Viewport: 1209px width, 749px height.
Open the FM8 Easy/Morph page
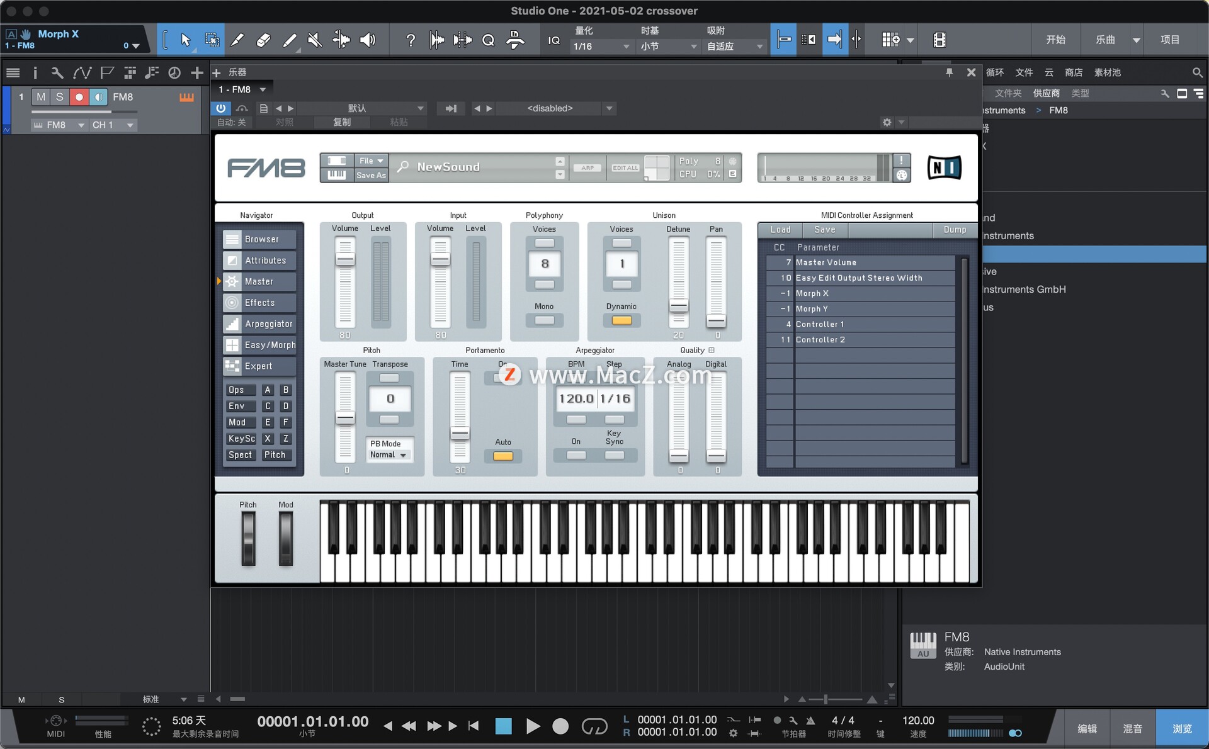(x=259, y=345)
